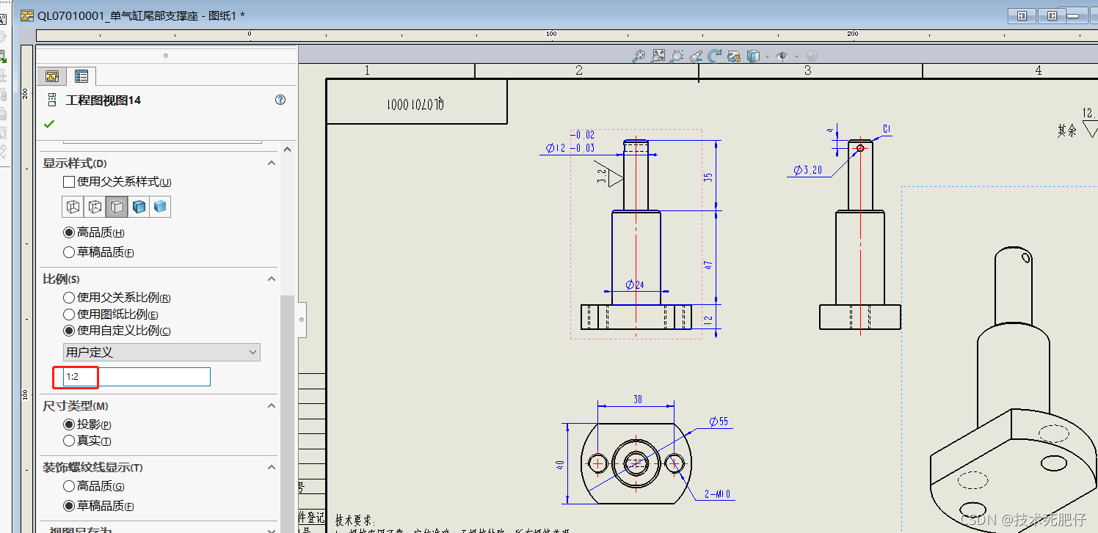Open help for Drawing View14
The height and width of the screenshot is (533, 1098).
pyautogui.click(x=280, y=100)
